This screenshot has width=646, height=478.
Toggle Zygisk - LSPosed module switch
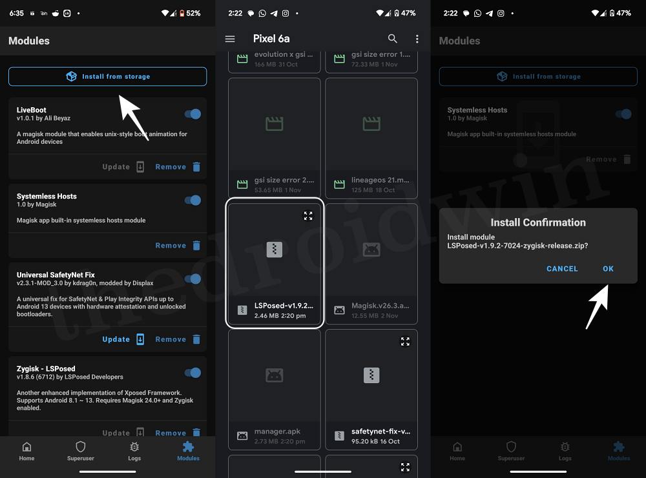pos(193,373)
